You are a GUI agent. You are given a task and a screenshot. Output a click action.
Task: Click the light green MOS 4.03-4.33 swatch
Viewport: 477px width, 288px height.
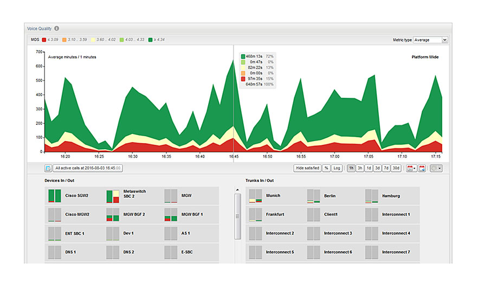coord(121,39)
